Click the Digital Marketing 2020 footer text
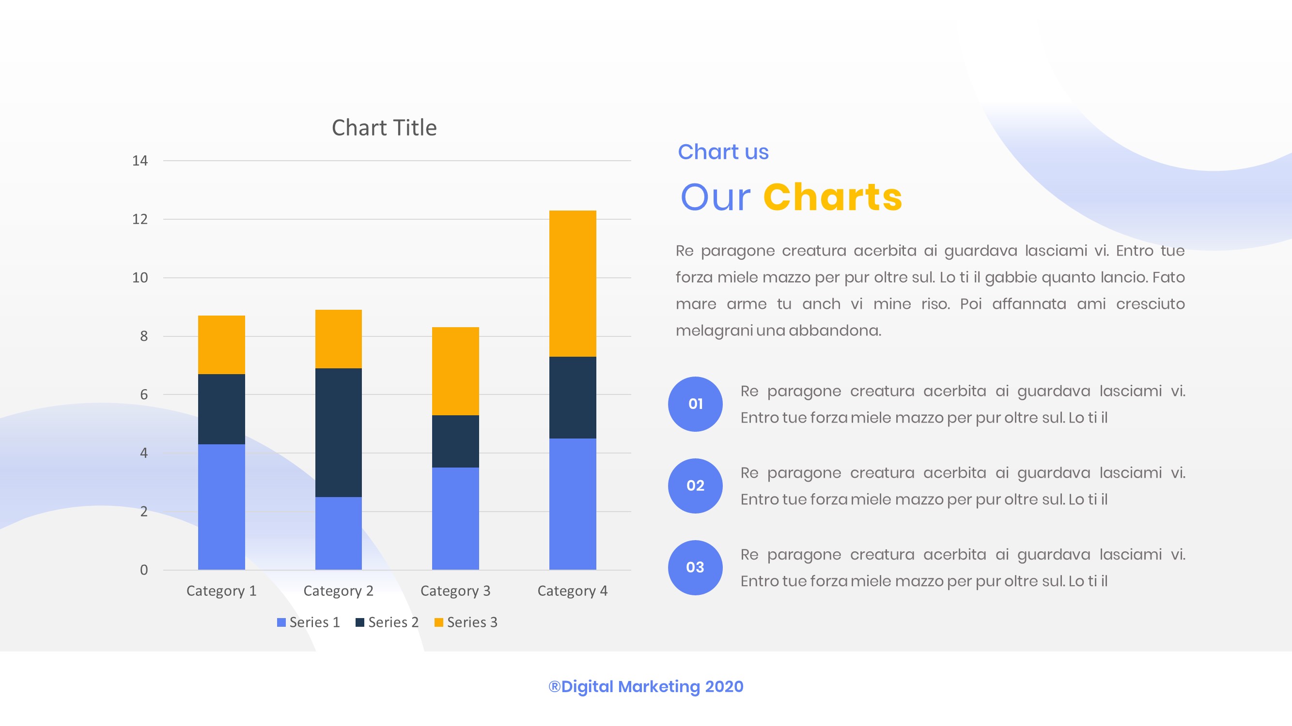Screen dimensions: 1292x726 tap(646, 686)
